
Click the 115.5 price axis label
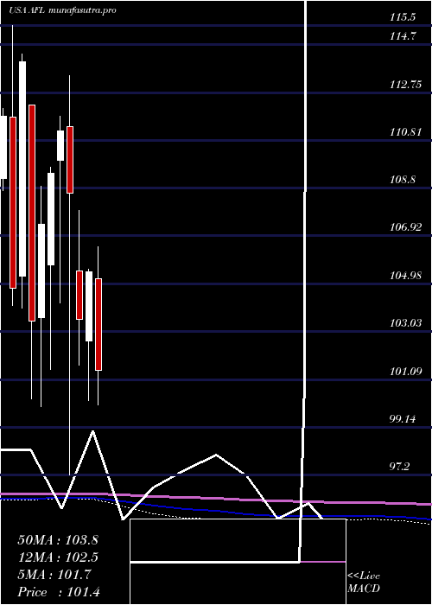(404, 18)
